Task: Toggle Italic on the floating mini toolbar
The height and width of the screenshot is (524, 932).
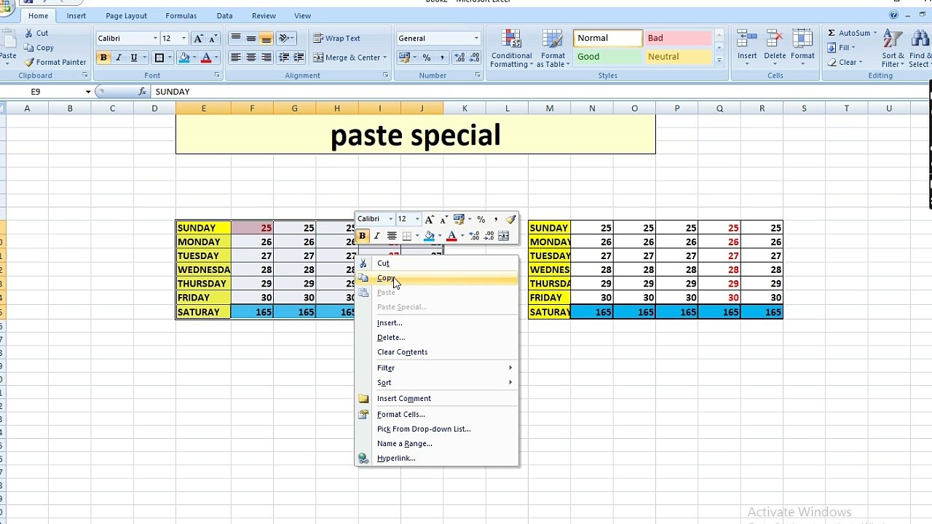Action: coord(376,236)
